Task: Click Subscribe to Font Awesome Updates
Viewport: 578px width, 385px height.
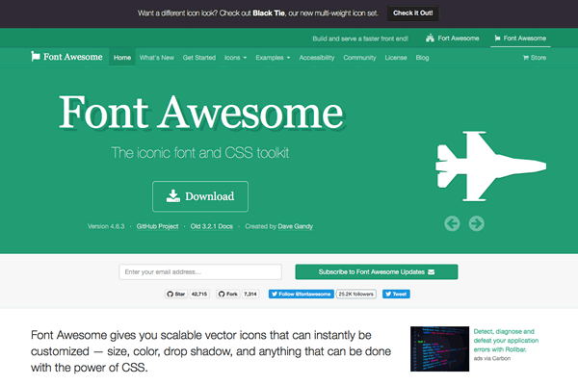Action: coord(377,271)
